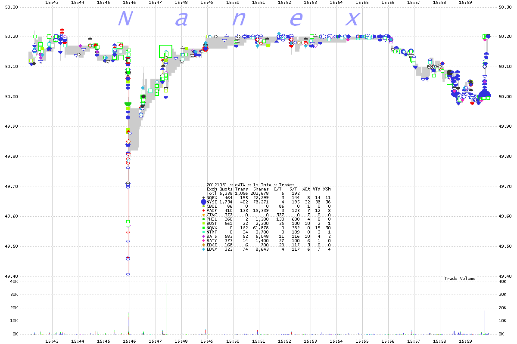Select the aqua NTRF legend square

[x=204, y=232]
